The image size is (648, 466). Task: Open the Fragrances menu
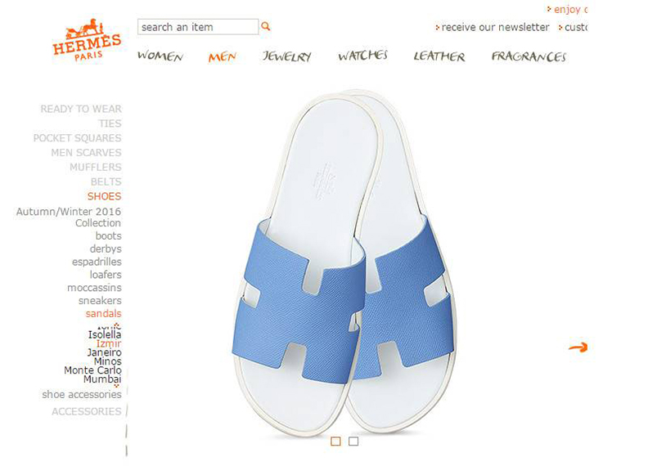click(x=529, y=56)
